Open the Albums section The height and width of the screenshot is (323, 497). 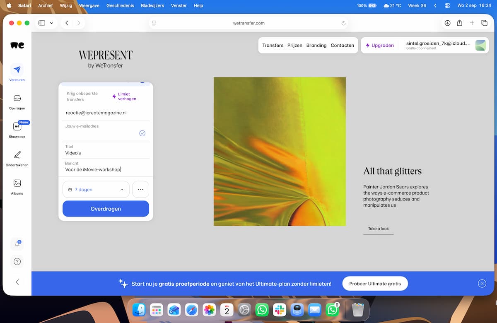tap(17, 186)
